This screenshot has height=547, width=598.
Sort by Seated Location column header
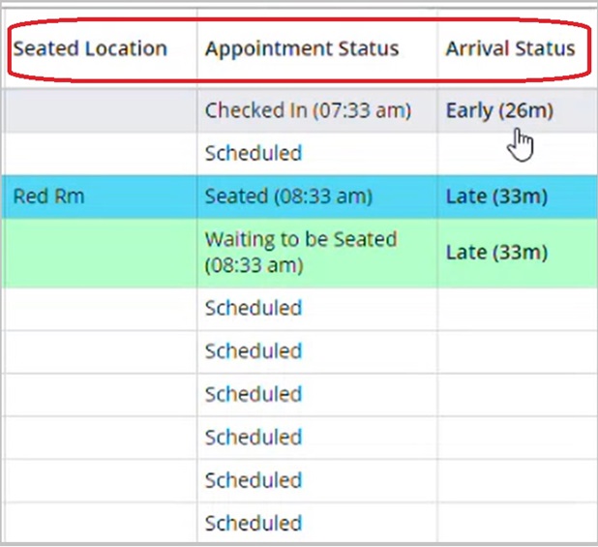pyautogui.click(x=90, y=48)
